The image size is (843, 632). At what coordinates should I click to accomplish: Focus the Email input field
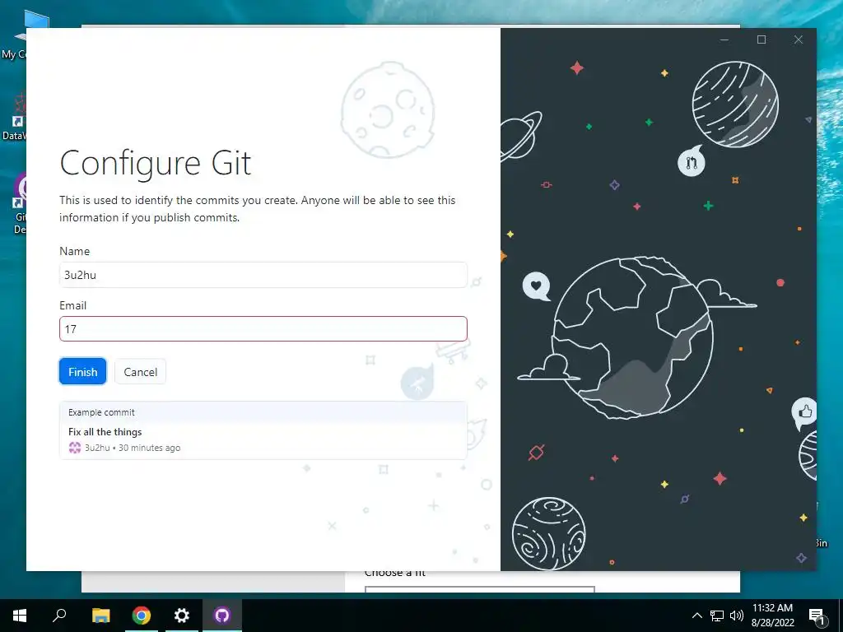coord(263,329)
